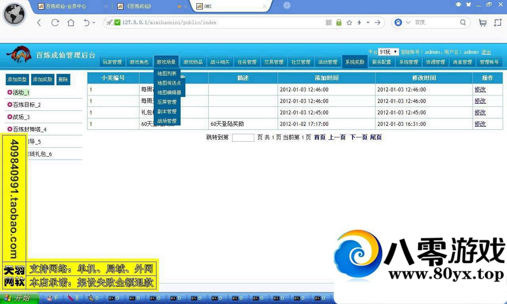Expand the 战场_3 tree node plus icon
This screenshot has height=304, width=507.
(10, 117)
